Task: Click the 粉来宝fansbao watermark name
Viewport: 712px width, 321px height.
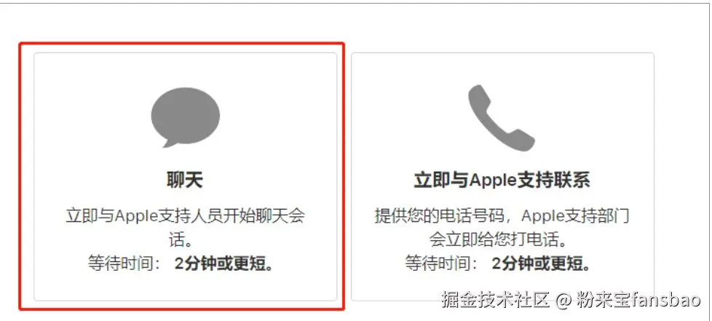Action: 640,300
